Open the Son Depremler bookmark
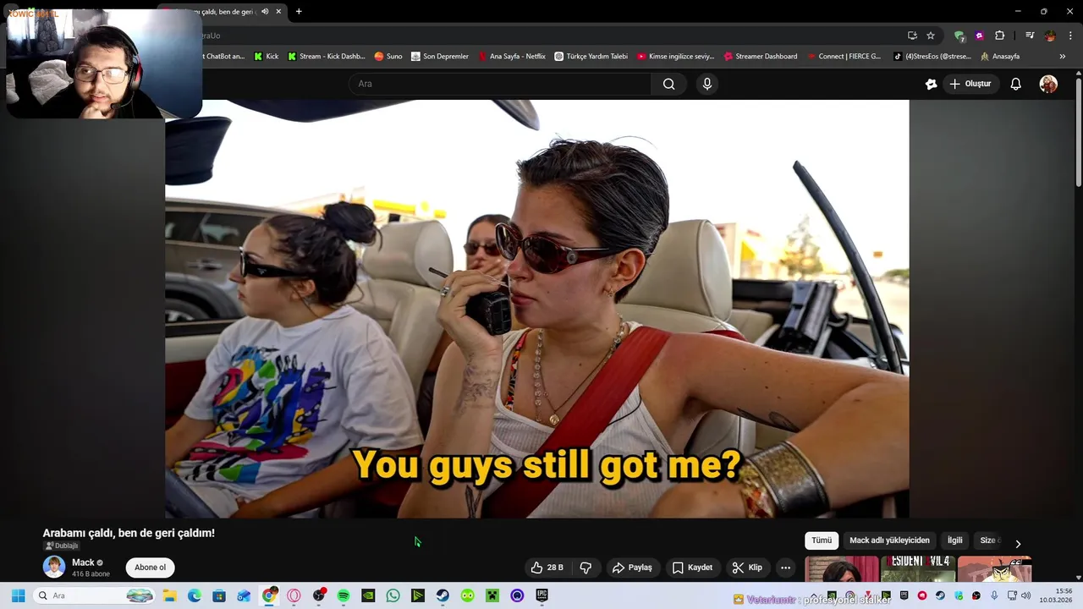The width and height of the screenshot is (1083, 609). [x=440, y=57]
